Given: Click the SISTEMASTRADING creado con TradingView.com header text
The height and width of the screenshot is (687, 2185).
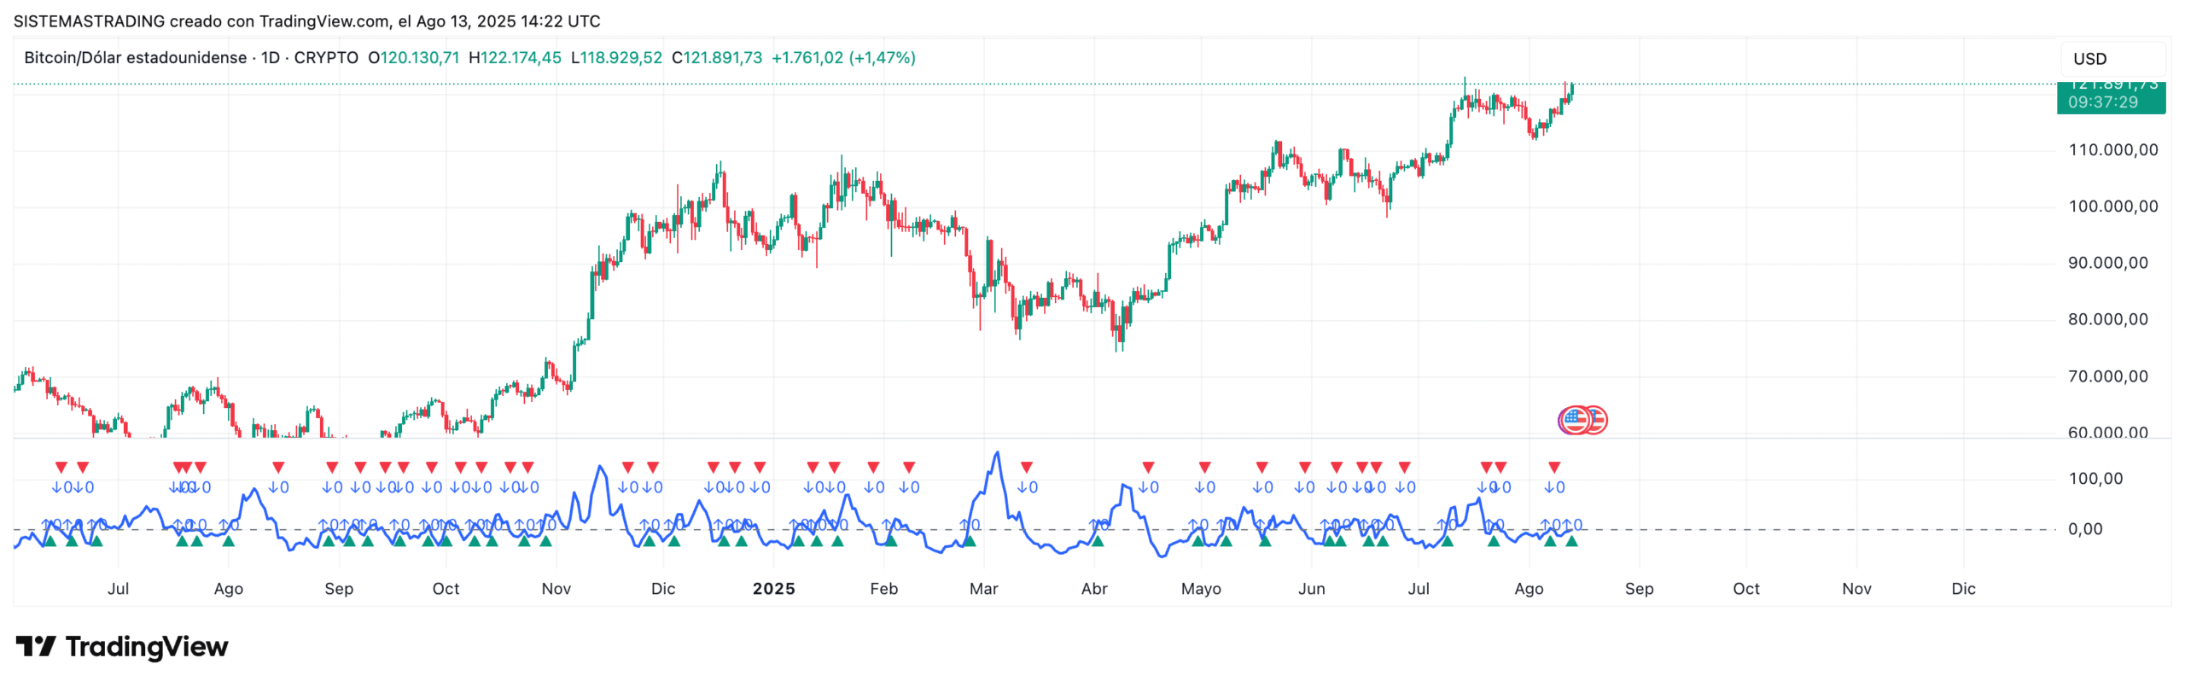Looking at the screenshot, I should click(306, 20).
